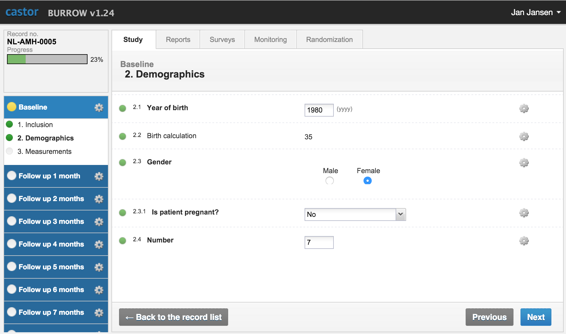Open the Randomization tab
Image resolution: width=566 pixels, height=334 pixels.
pyautogui.click(x=329, y=40)
